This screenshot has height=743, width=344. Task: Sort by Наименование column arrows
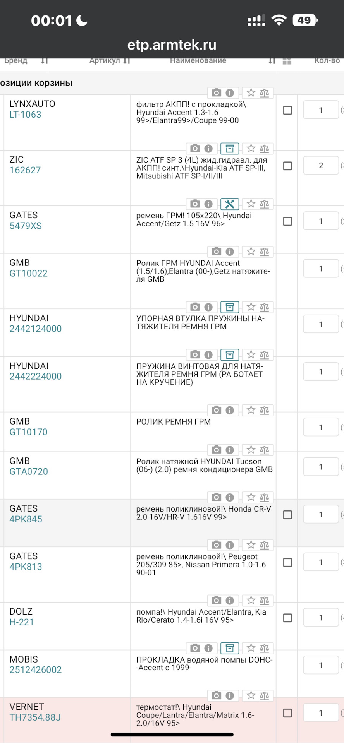coord(272,61)
